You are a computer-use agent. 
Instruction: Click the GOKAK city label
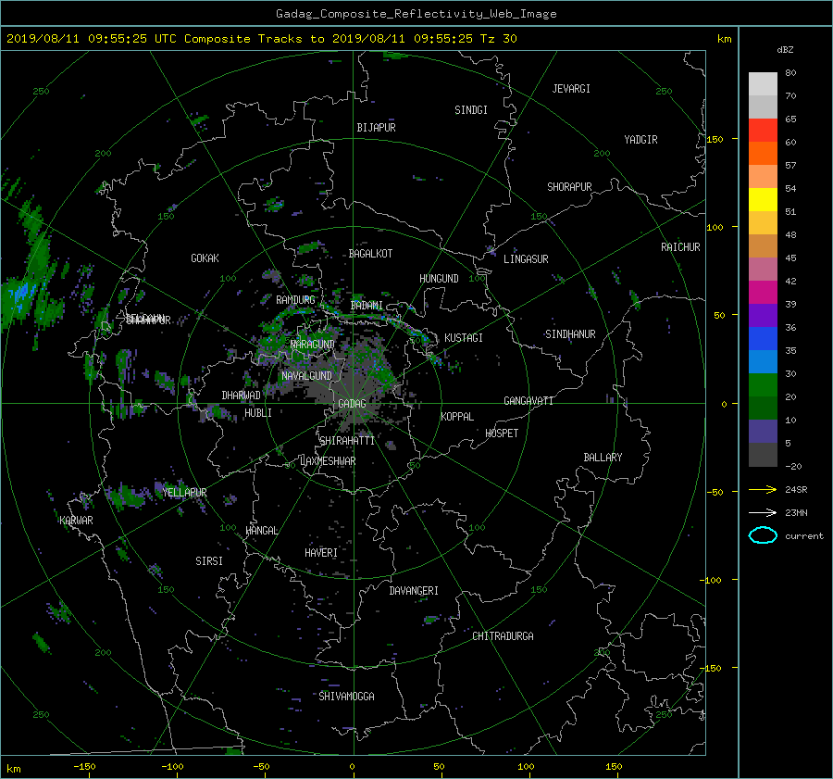tap(205, 258)
